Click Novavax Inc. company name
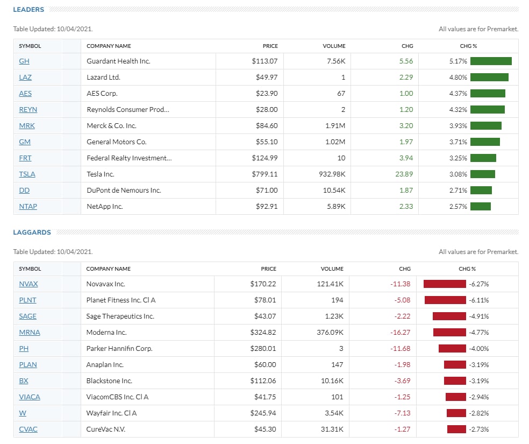529x444 pixels. pyautogui.click(x=105, y=284)
